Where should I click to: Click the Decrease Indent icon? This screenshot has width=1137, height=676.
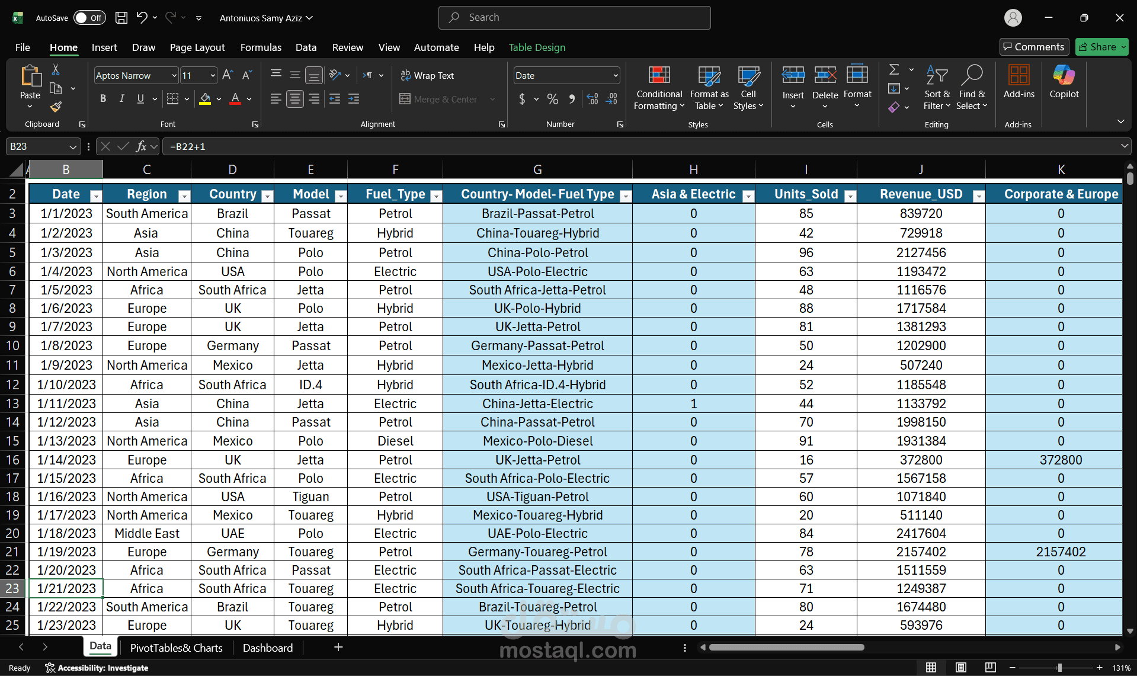pos(335,99)
